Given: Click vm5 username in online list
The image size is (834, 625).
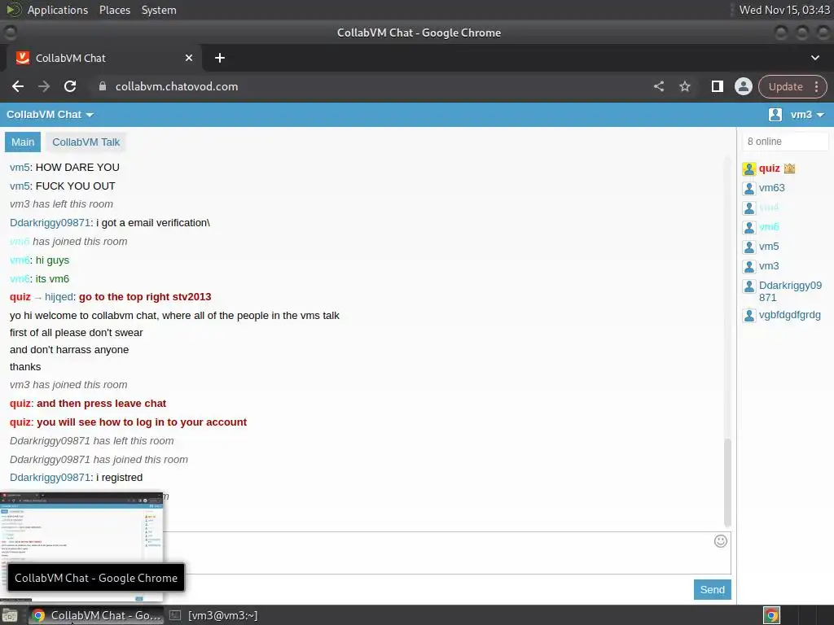Looking at the screenshot, I should 769,246.
